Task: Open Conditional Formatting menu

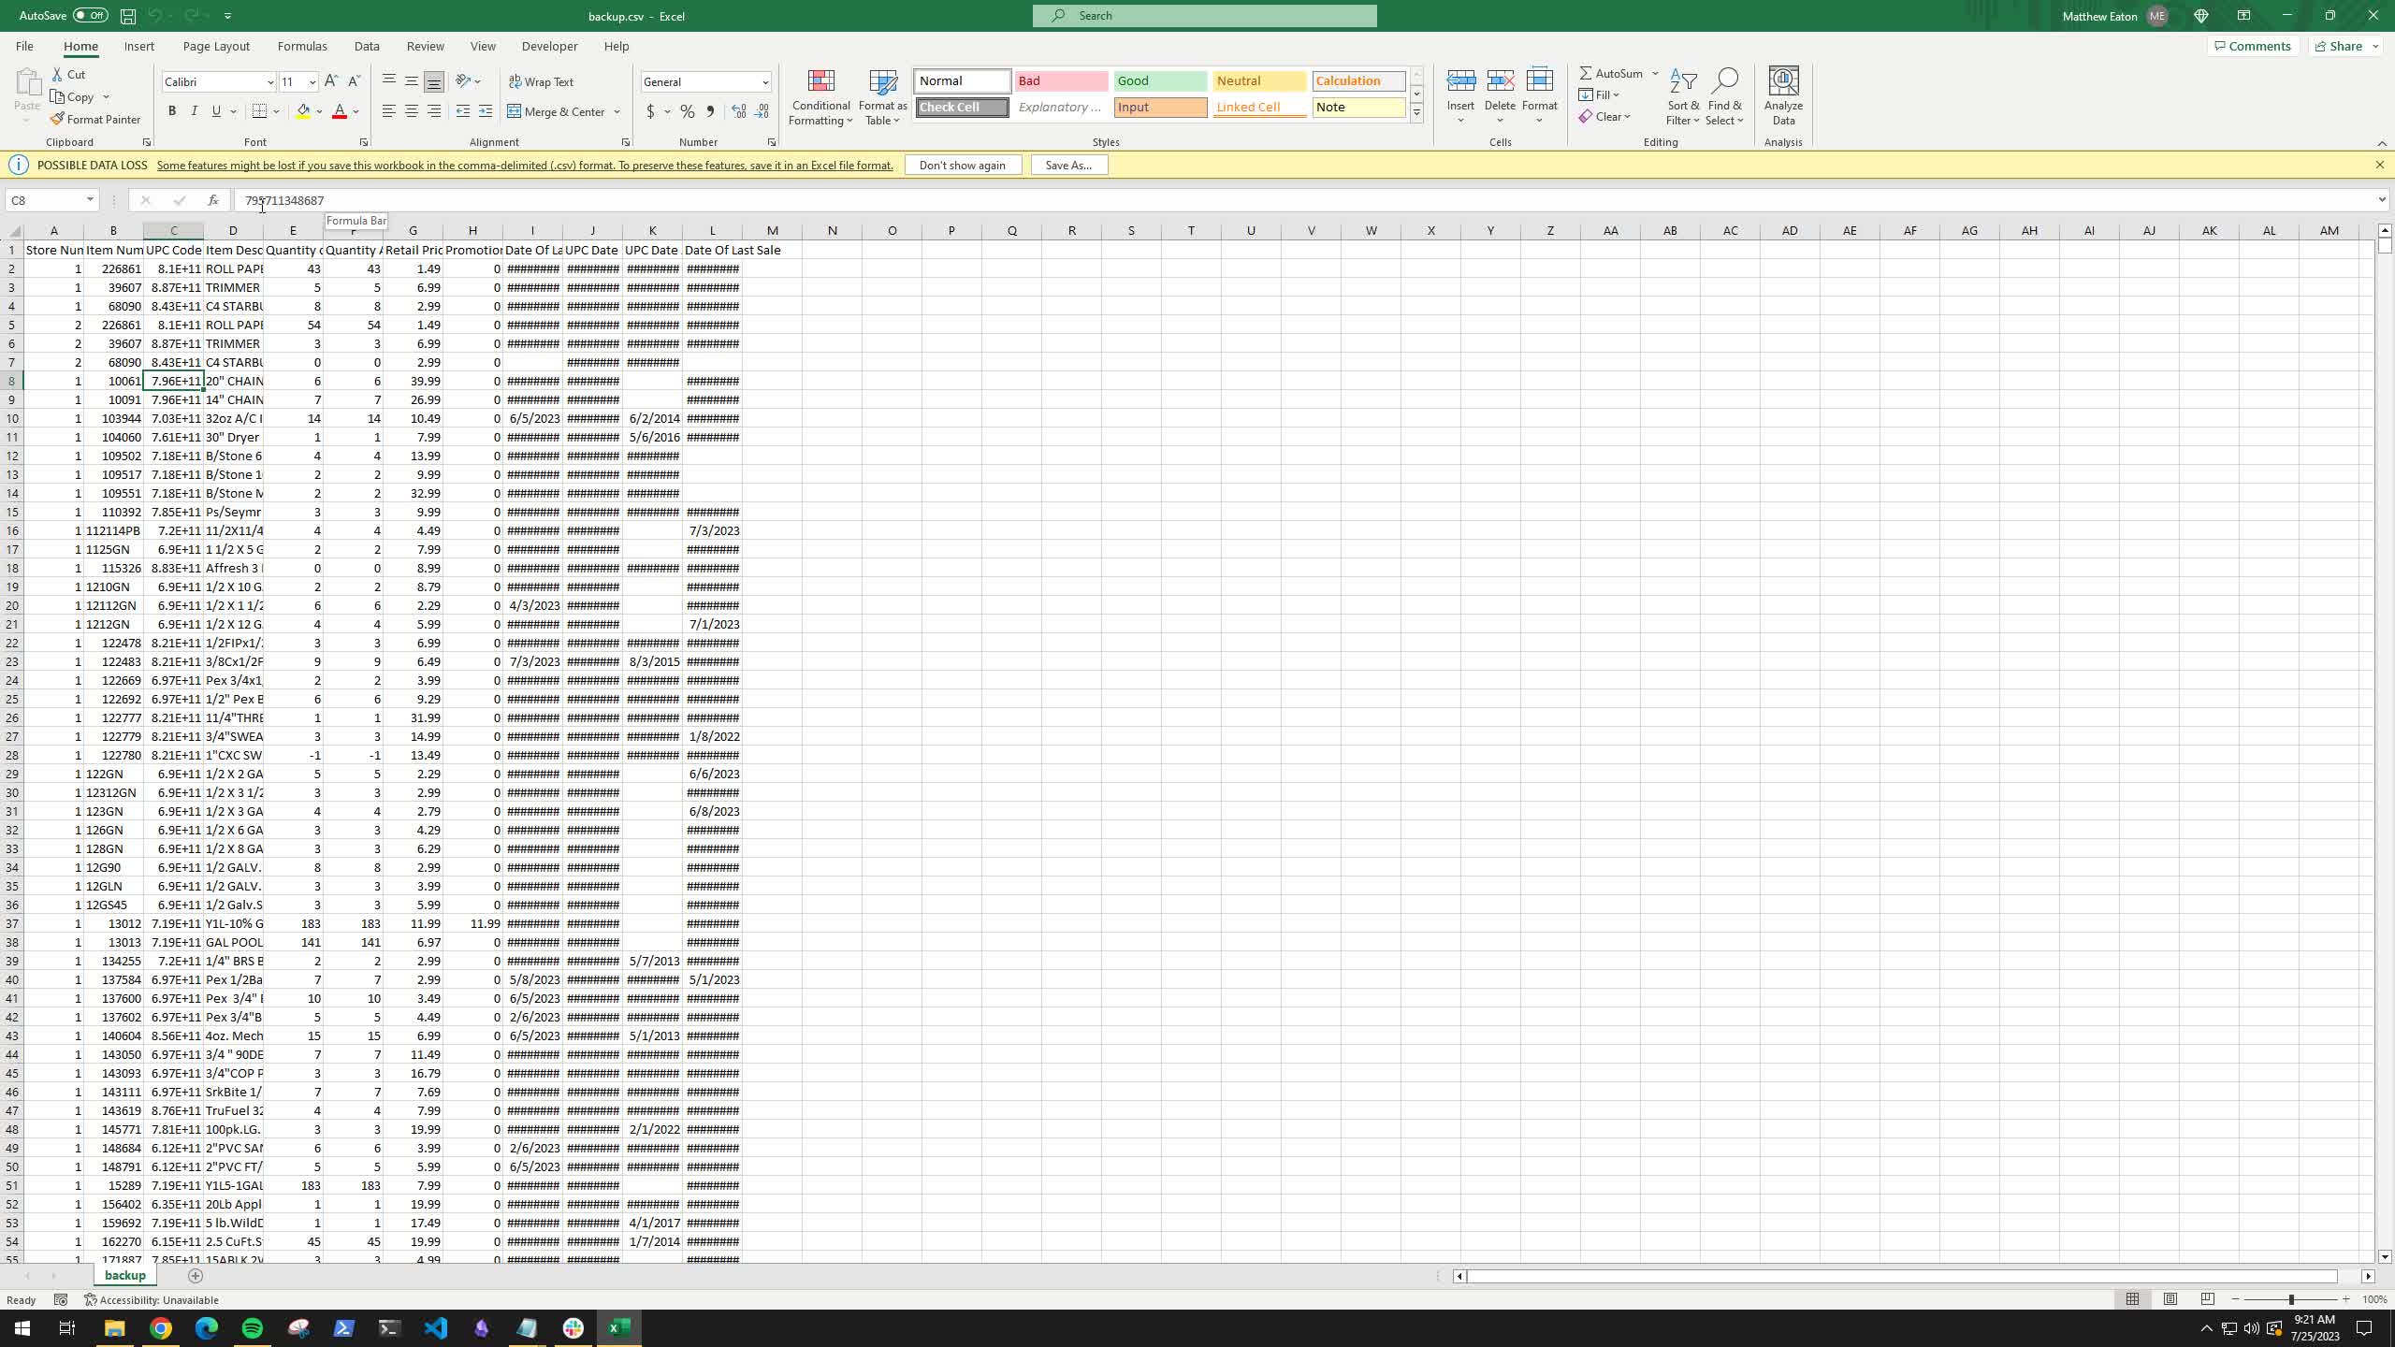Action: click(820, 96)
